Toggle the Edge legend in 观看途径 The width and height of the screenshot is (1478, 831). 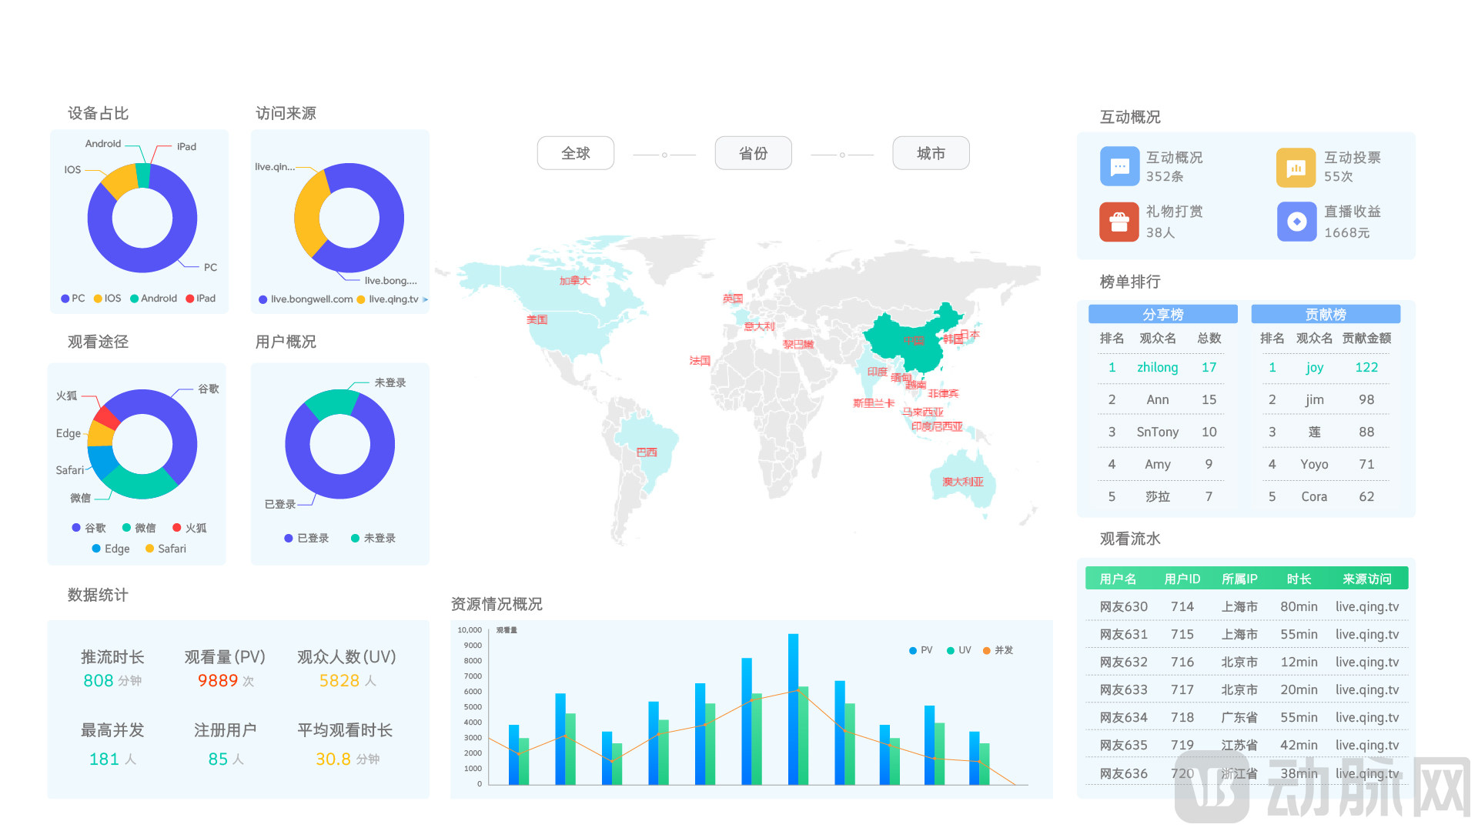(111, 549)
